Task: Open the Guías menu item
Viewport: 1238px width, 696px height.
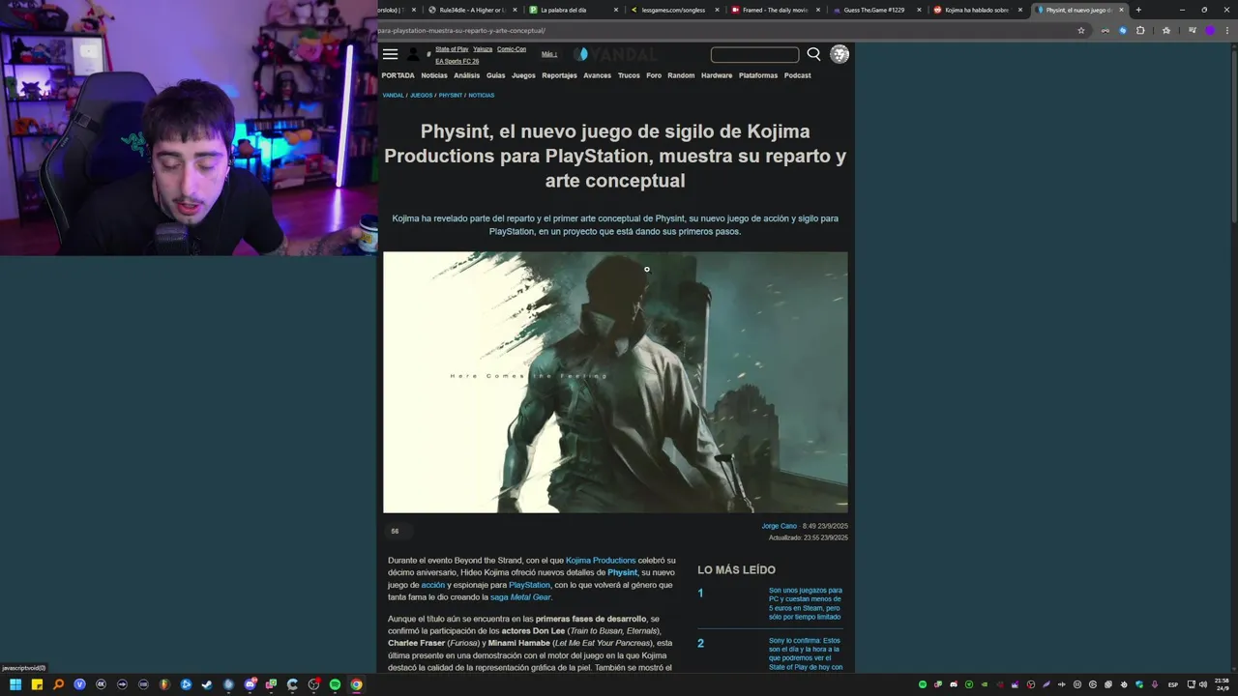Action: tap(496, 75)
